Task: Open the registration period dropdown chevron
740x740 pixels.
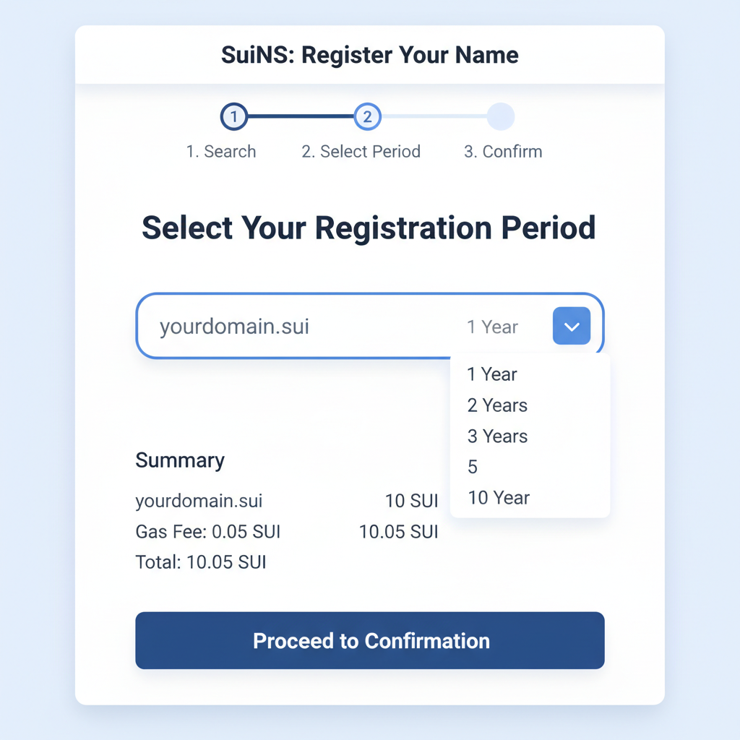Action: pyautogui.click(x=571, y=326)
